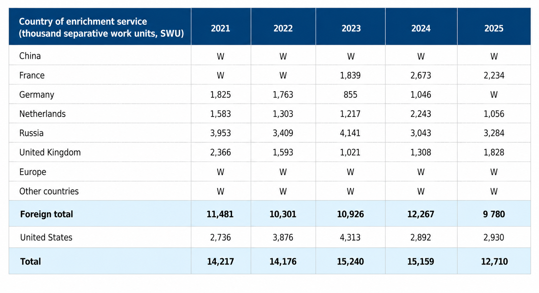This screenshot has width=539, height=293.
Task: Click the 2021 column header
Action: point(221,29)
